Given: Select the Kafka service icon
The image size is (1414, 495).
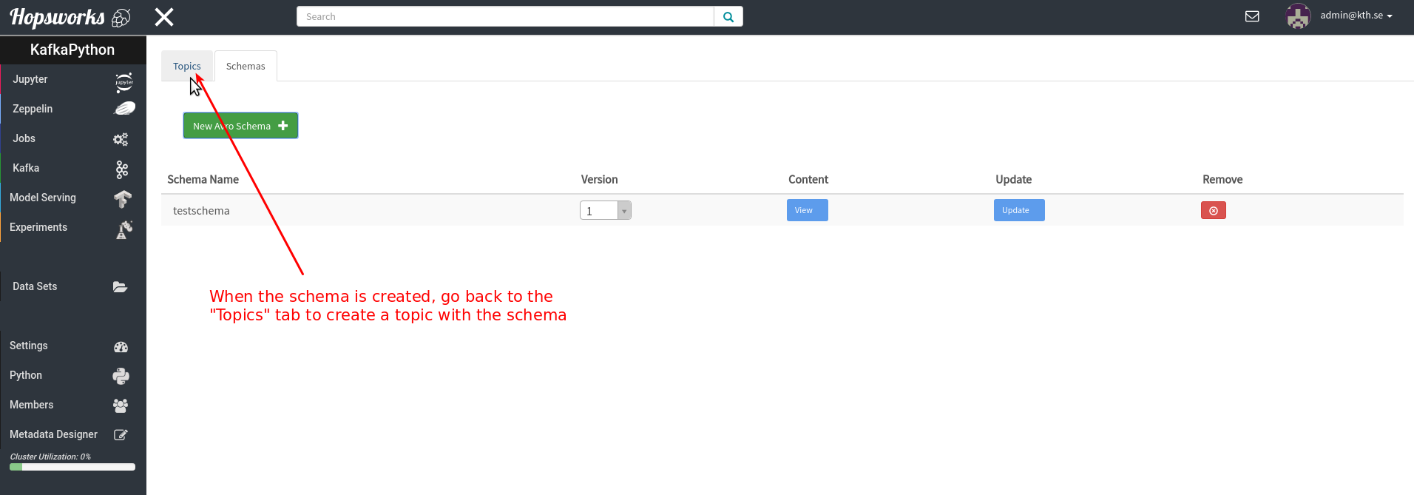Looking at the screenshot, I should (x=122, y=169).
